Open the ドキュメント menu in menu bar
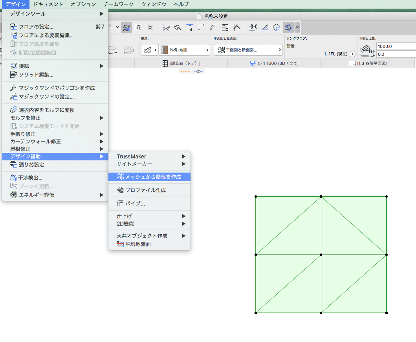 pos(48,4)
